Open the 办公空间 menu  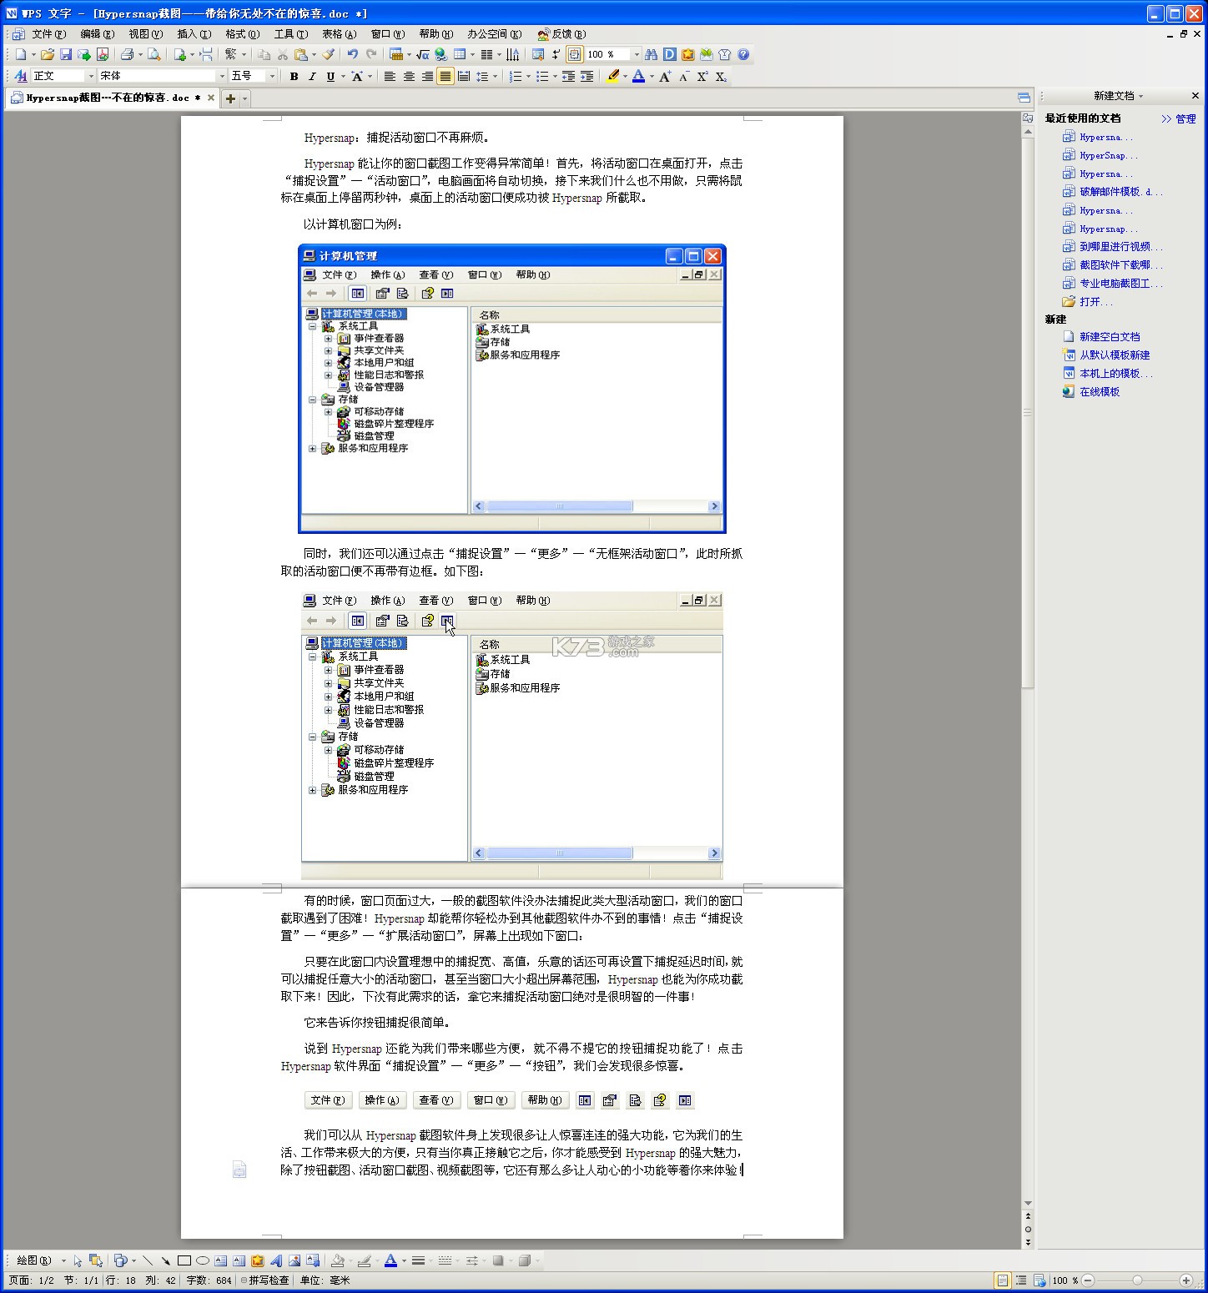(494, 34)
